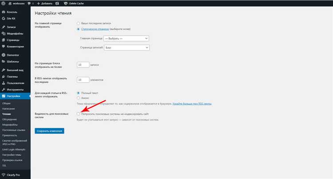
Task: Open 'Общие' settings submenu
Action: pyautogui.click(x=6, y=103)
